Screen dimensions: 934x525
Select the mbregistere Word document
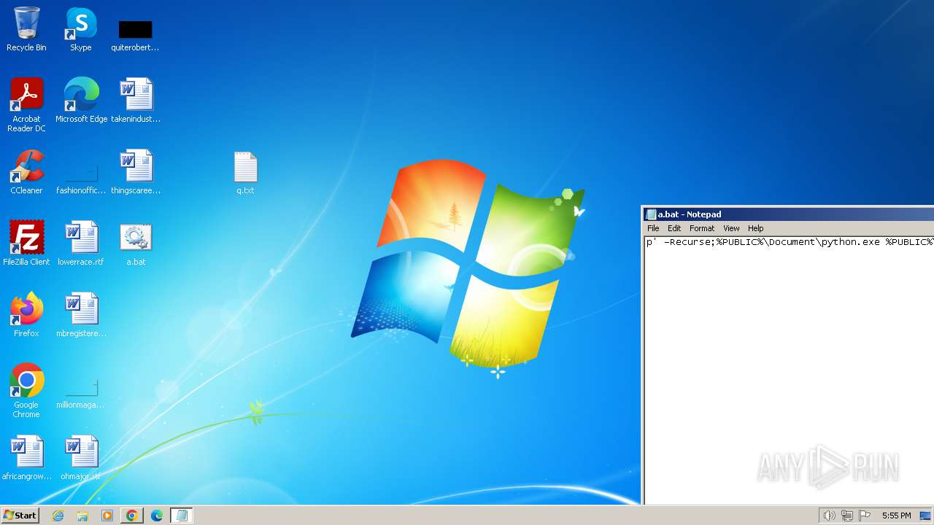tap(81, 314)
